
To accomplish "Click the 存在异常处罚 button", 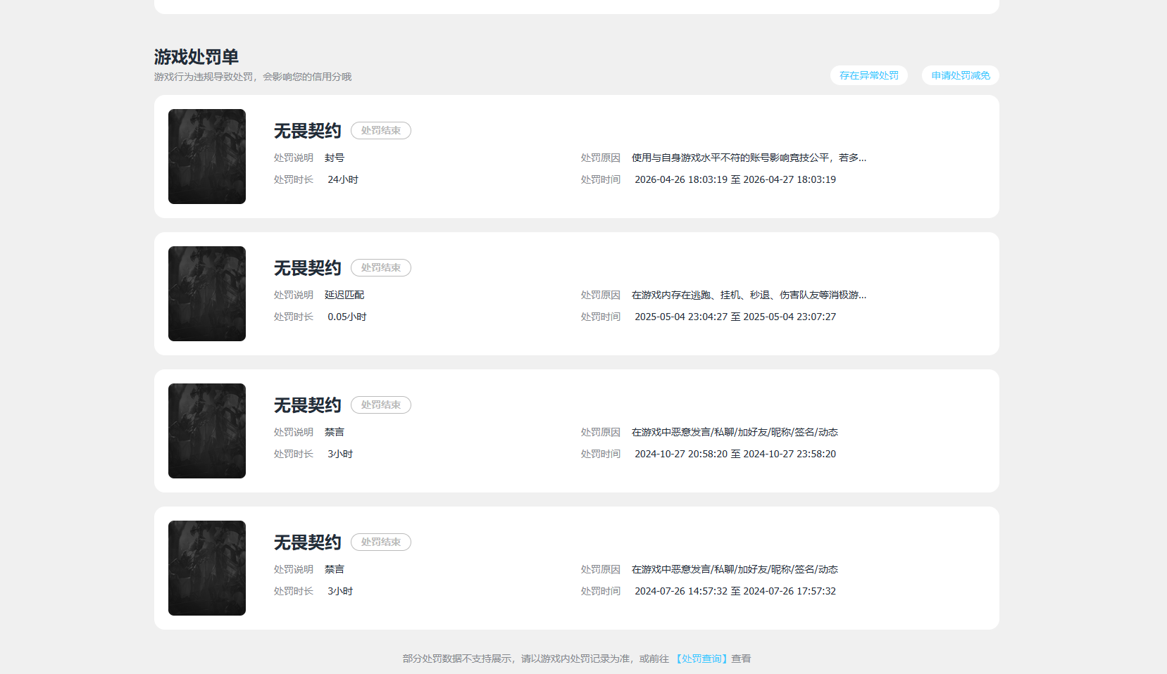I will pyautogui.click(x=868, y=75).
